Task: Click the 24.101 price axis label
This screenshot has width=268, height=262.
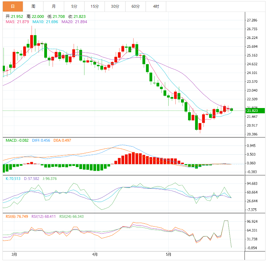Action: (252, 73)
